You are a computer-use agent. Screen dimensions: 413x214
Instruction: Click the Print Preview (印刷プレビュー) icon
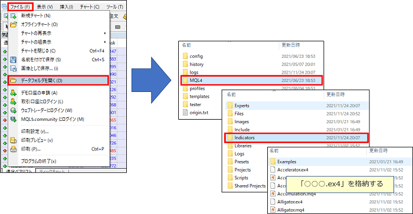[13, 140]
